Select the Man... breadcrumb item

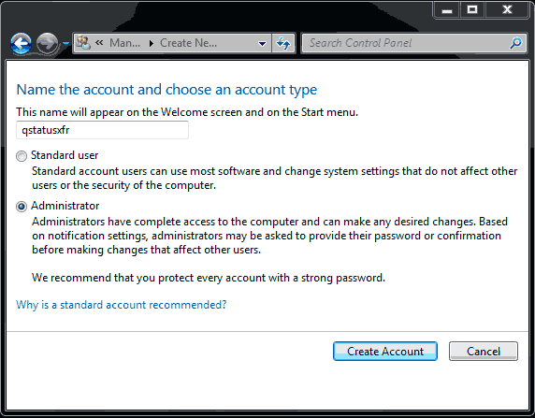pos(125,43)
